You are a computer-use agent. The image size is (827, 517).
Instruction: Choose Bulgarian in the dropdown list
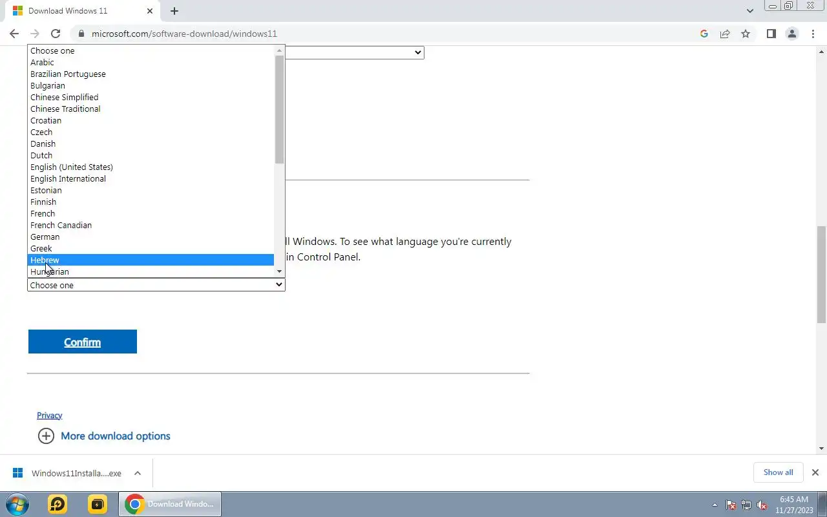[151, 85]
